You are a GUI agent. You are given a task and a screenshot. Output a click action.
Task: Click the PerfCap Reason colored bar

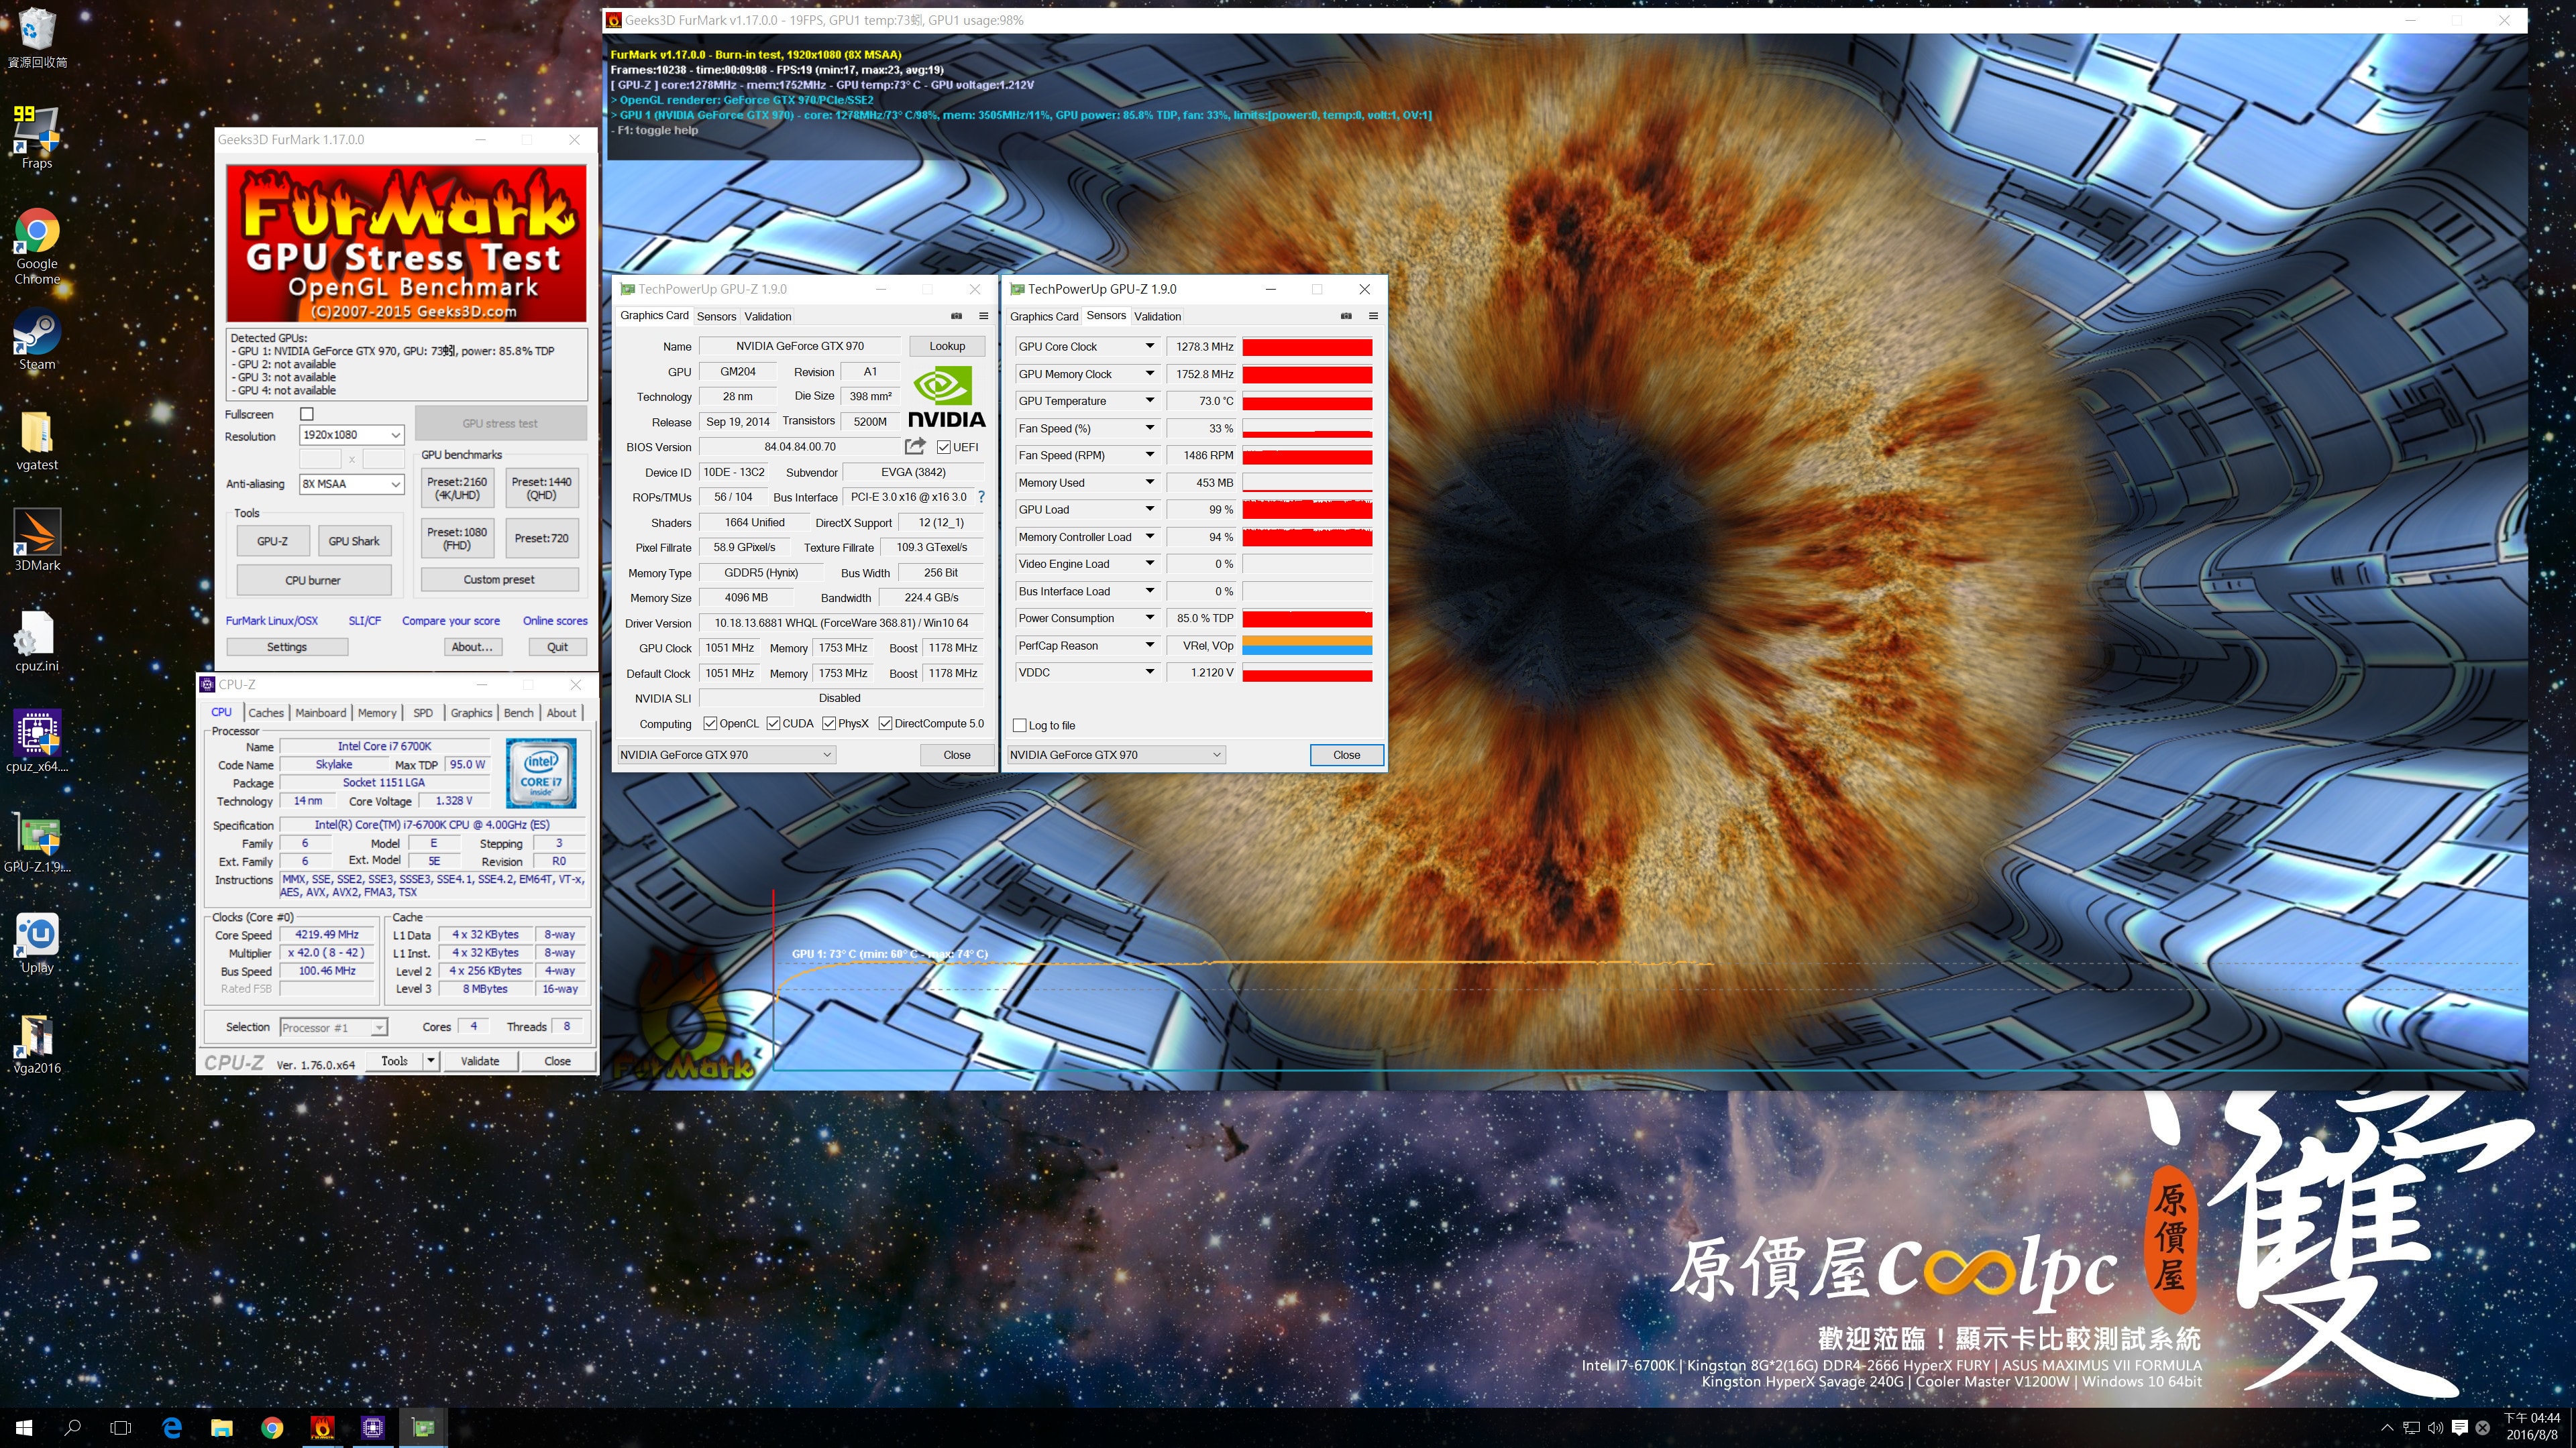(x=1307, y=646)
